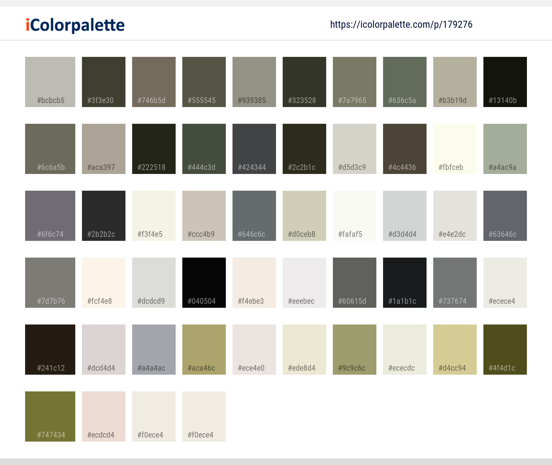
Task: Click the #ece4e0 color swatch
Action: coord(254,350)
